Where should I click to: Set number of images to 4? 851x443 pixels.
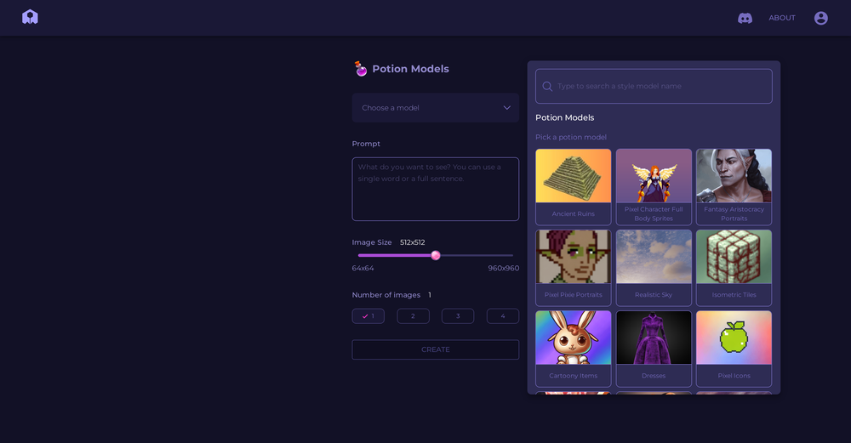502,316
